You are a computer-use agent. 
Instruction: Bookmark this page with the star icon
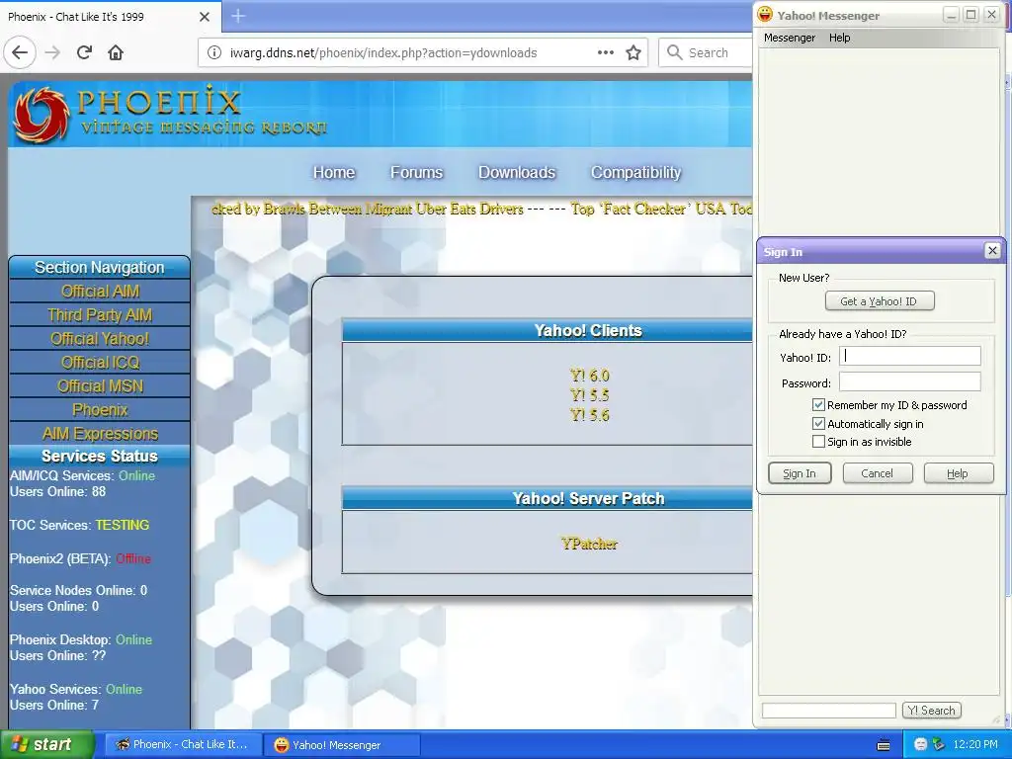click(633, 52)
